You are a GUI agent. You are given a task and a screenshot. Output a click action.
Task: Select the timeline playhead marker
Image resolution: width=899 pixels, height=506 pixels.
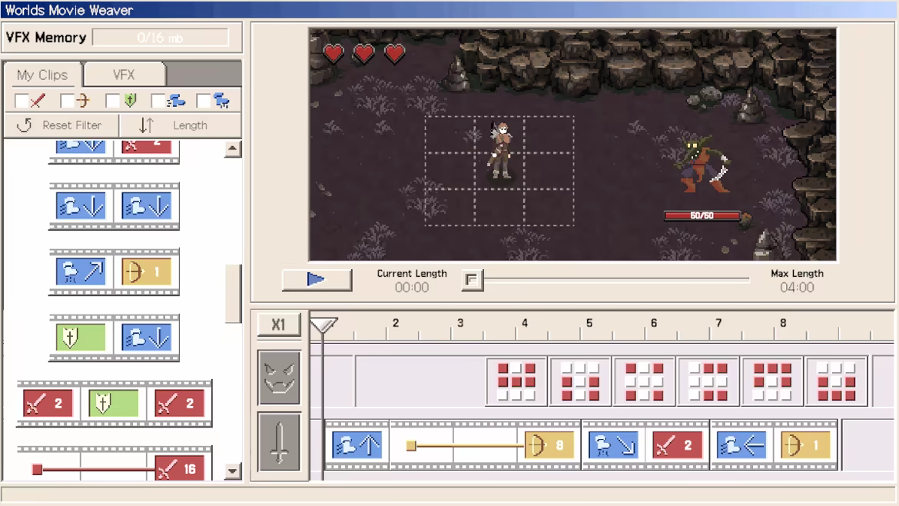[x=323, y=325]
